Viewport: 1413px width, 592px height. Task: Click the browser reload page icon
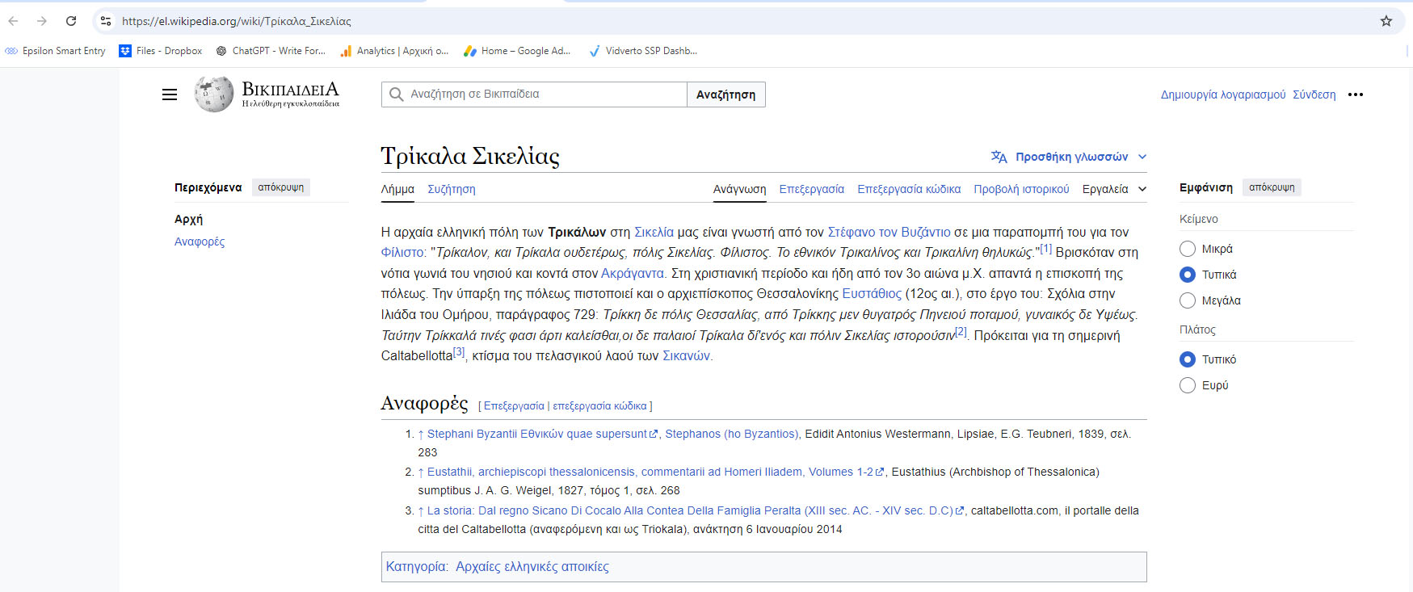point(71,21)
